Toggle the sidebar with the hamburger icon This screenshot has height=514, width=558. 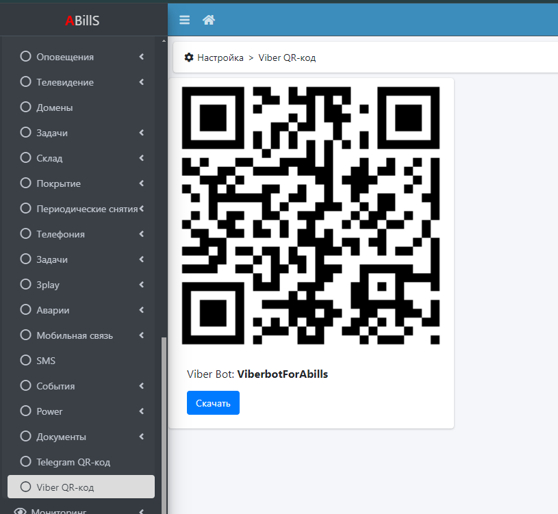(x=184, y=20)
